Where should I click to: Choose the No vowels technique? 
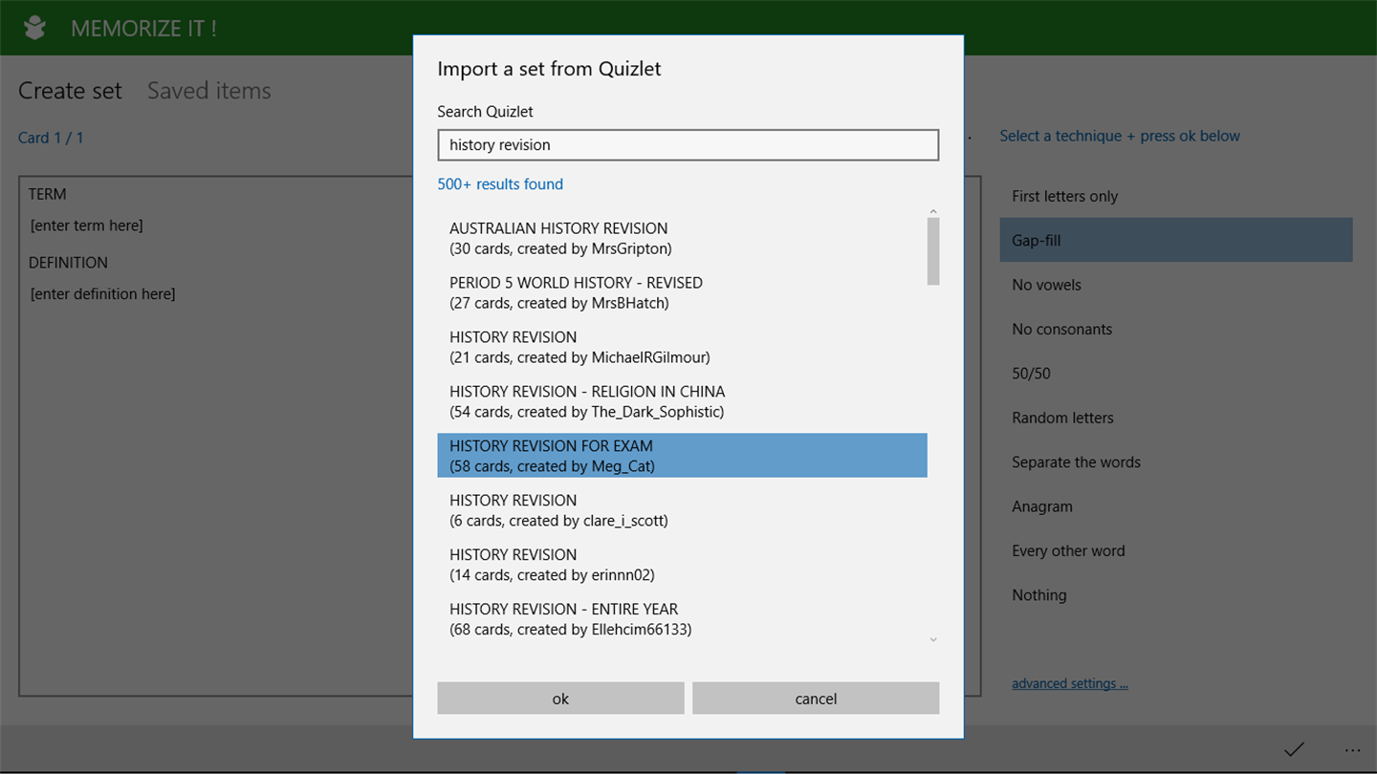click(x=1176, y=285)
